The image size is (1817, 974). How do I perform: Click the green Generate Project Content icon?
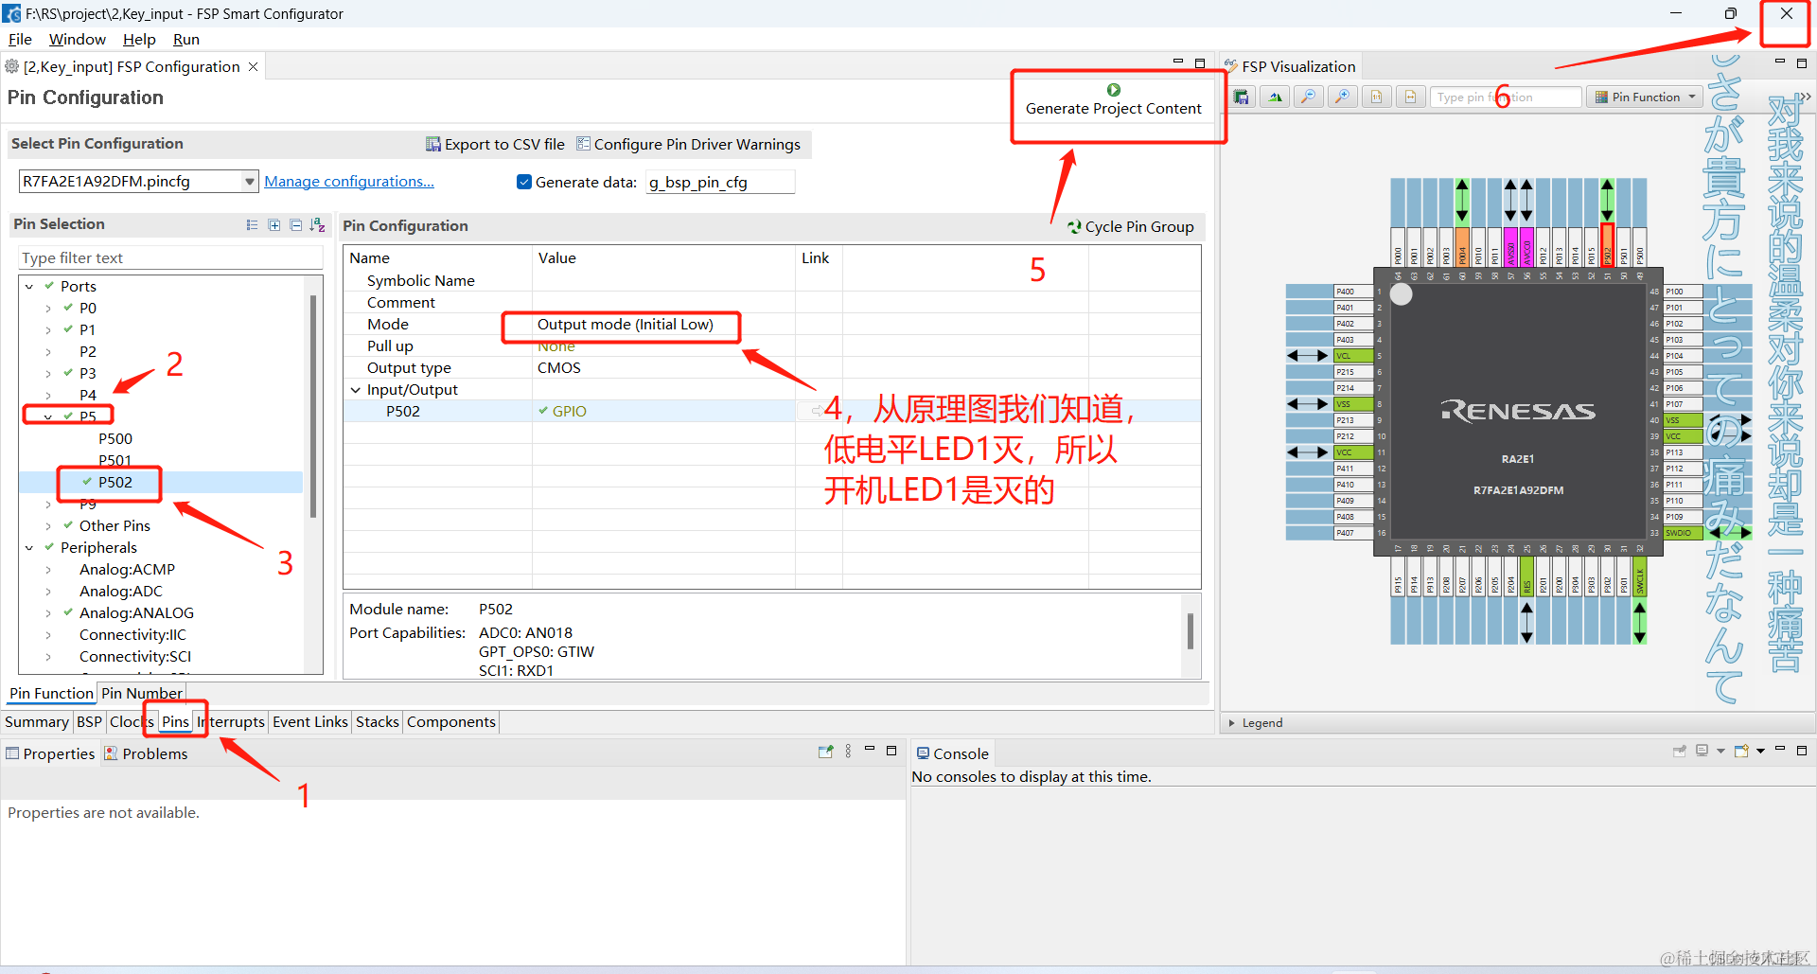coord(1114,90)
